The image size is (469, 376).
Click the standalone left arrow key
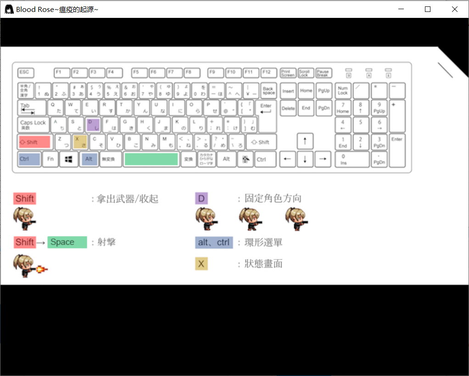(x=287, y=159)
